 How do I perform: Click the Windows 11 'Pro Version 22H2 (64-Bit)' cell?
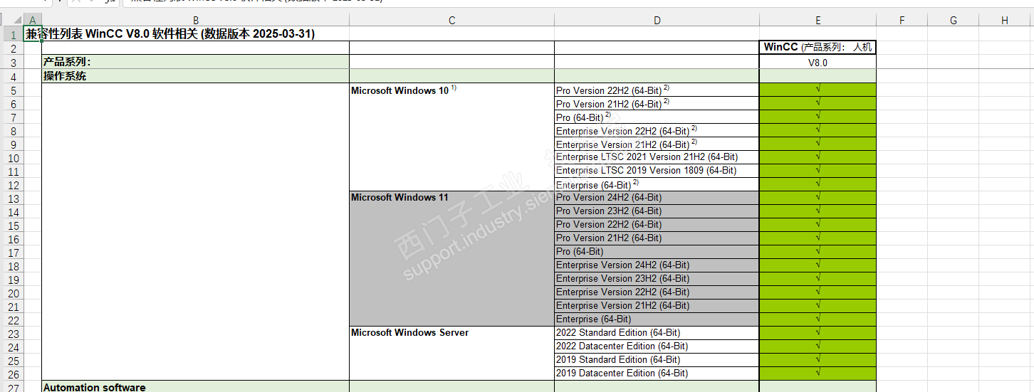[x=657, y=225]
